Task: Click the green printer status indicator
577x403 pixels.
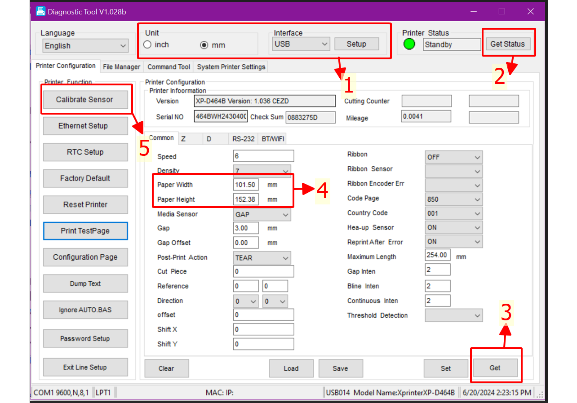Action: 409,44
